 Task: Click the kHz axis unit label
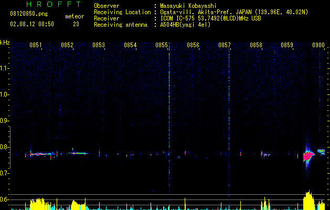(5, 43)
